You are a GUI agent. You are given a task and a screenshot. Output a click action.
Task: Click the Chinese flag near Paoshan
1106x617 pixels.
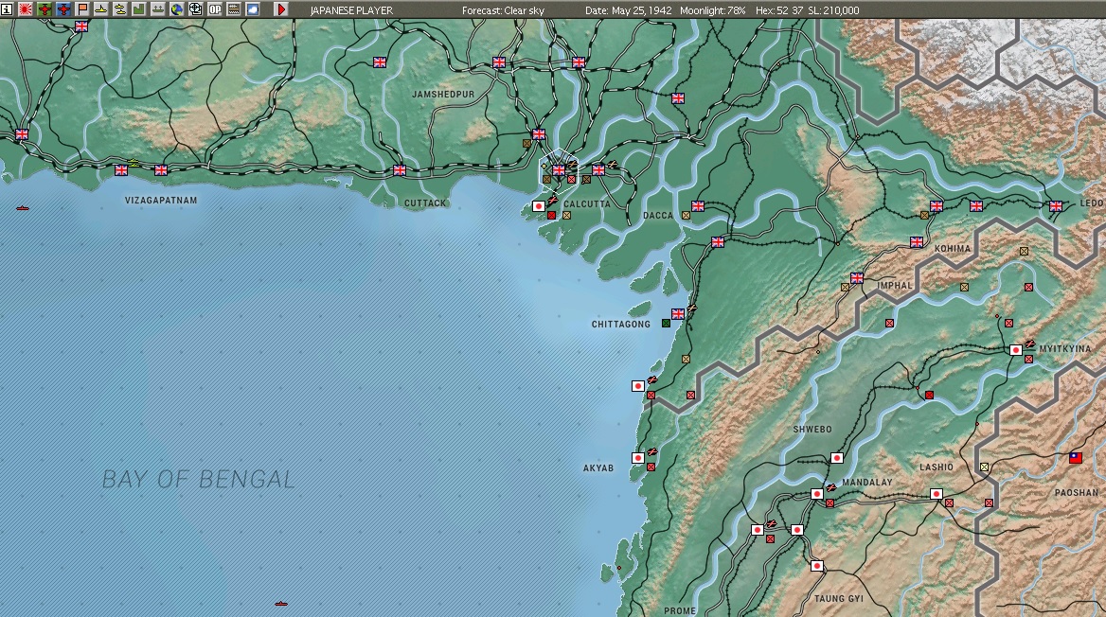tap(1076, 458)
